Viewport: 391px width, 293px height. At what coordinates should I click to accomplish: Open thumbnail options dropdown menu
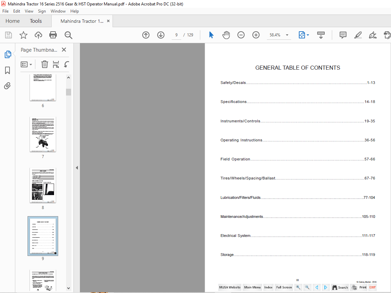(x=27, y=64)
